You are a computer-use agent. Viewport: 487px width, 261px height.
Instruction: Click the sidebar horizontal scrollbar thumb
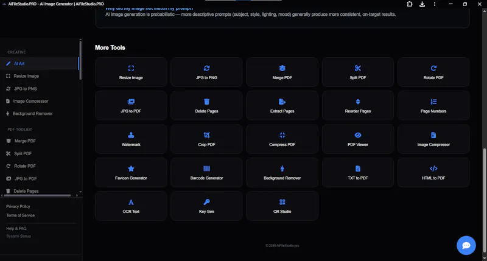[x=37, y=195]
